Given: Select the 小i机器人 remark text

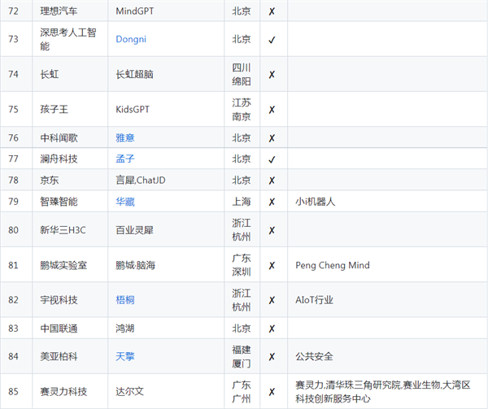Looking at the screenshot, I should (x=316, y=202).
